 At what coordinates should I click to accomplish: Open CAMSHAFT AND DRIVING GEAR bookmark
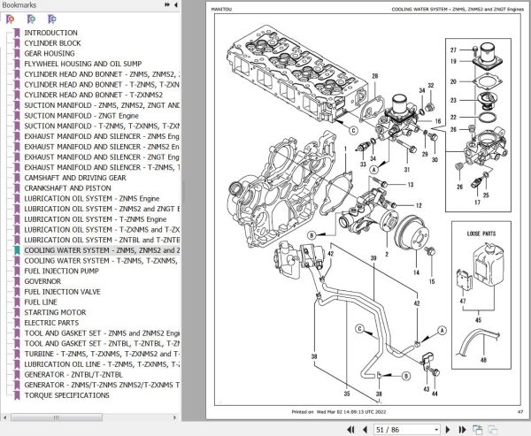point(75,178)
